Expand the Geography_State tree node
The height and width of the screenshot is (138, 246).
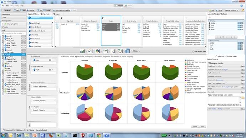[3, 24]
